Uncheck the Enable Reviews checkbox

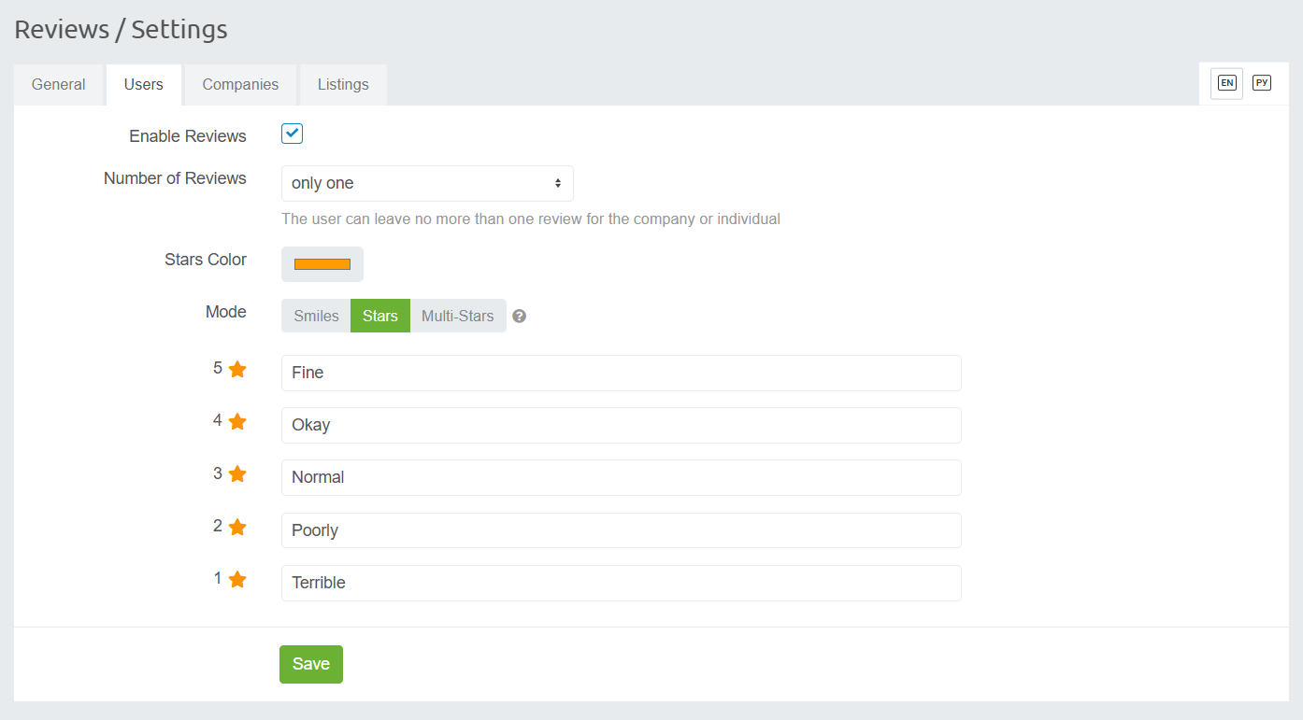click(x=293, y=134)
